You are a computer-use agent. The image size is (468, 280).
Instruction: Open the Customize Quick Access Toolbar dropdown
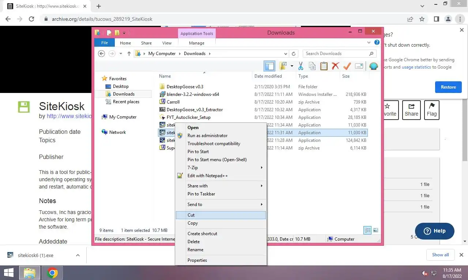[x=124, y=33]
